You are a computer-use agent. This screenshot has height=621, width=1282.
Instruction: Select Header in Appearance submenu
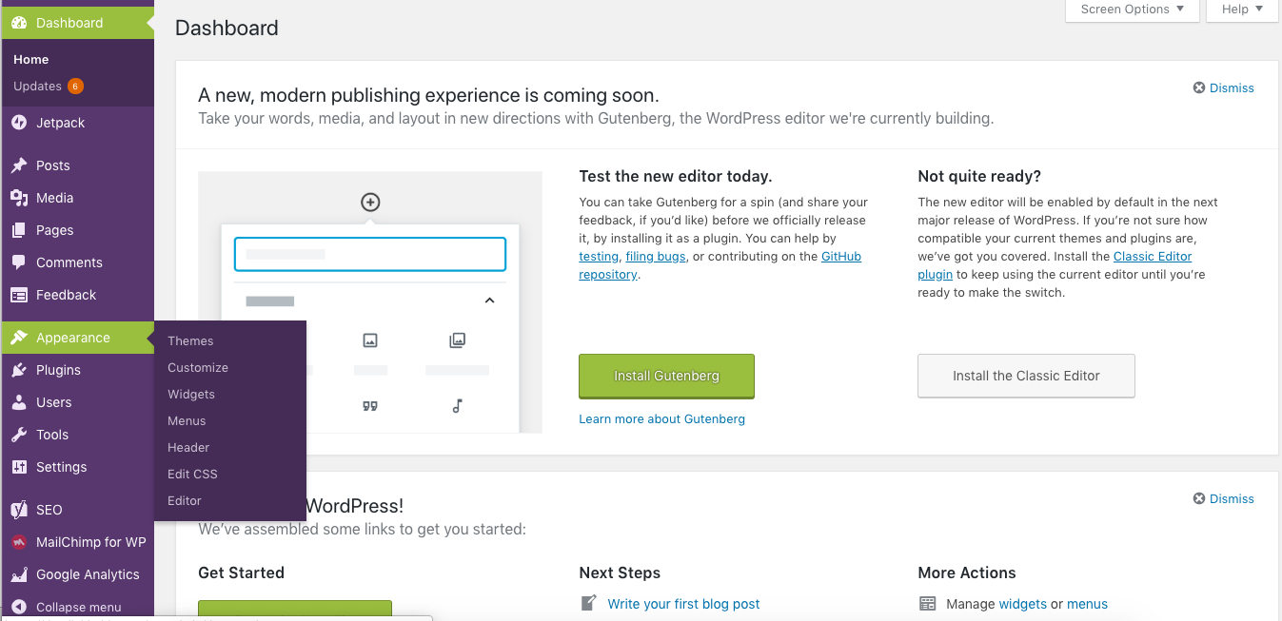click(188, 447)
